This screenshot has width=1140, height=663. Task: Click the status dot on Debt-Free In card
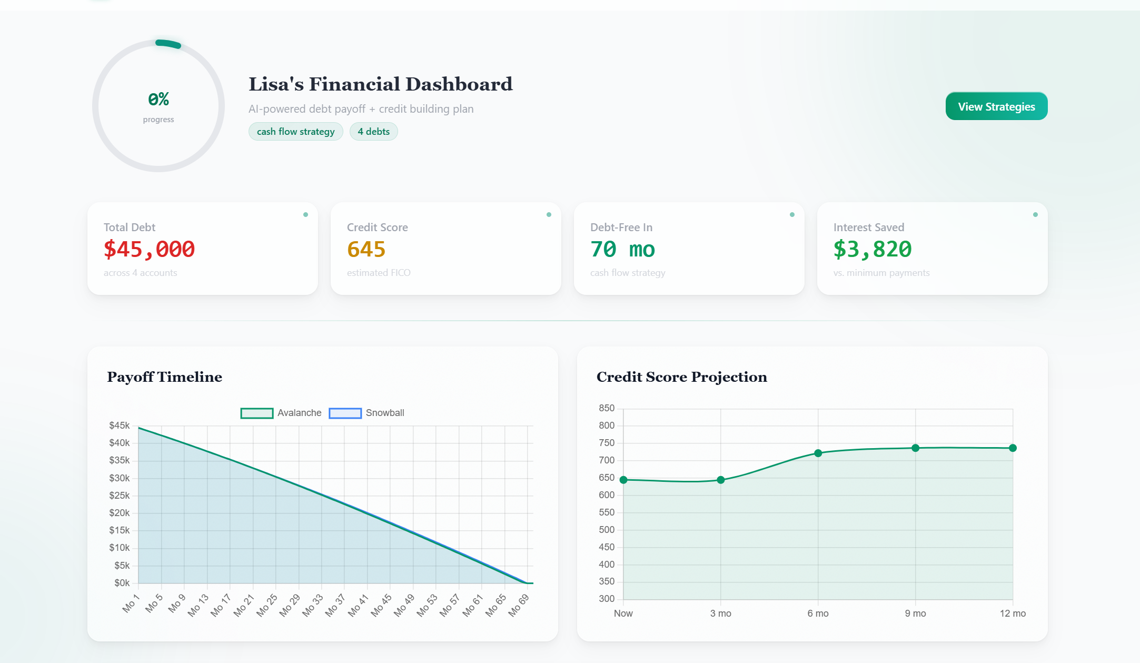[792, 215]
